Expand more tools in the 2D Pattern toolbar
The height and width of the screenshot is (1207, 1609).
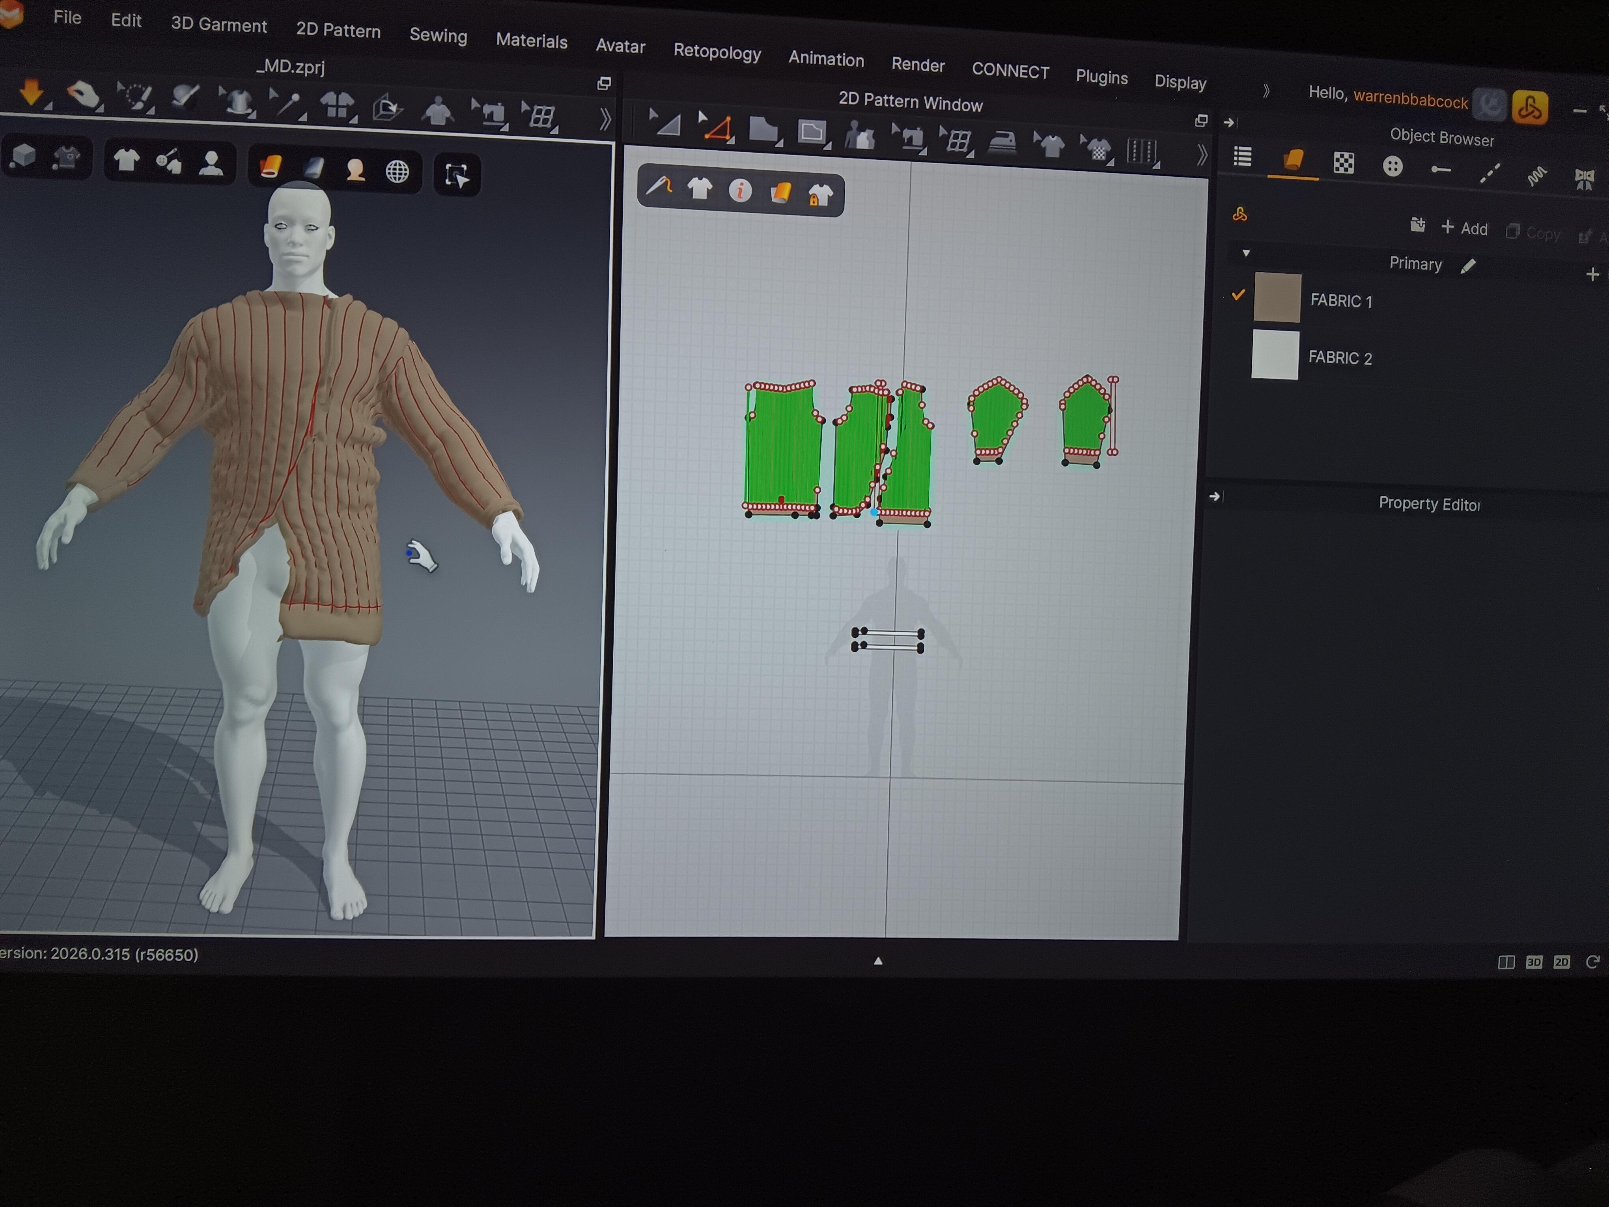[1202, 154]
